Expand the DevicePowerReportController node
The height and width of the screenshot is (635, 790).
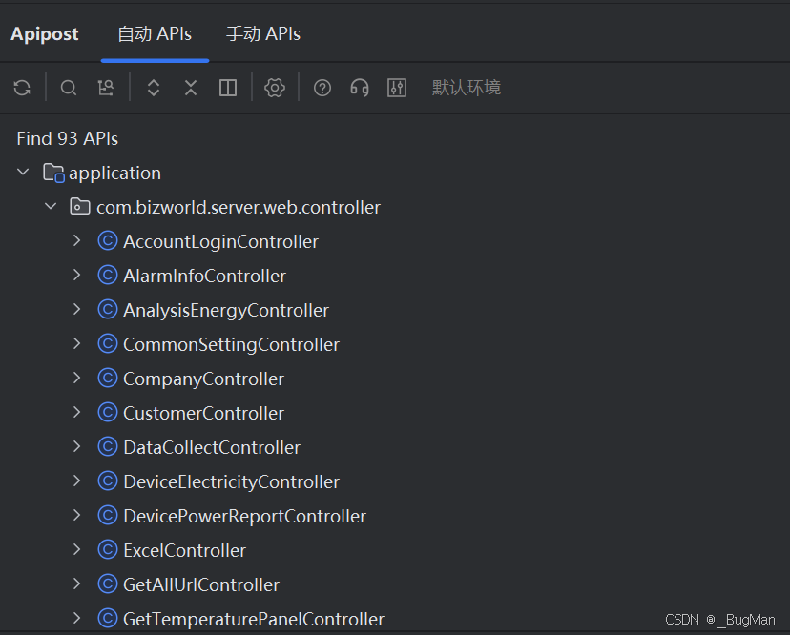pyautogui.click(x=77, y=515)
